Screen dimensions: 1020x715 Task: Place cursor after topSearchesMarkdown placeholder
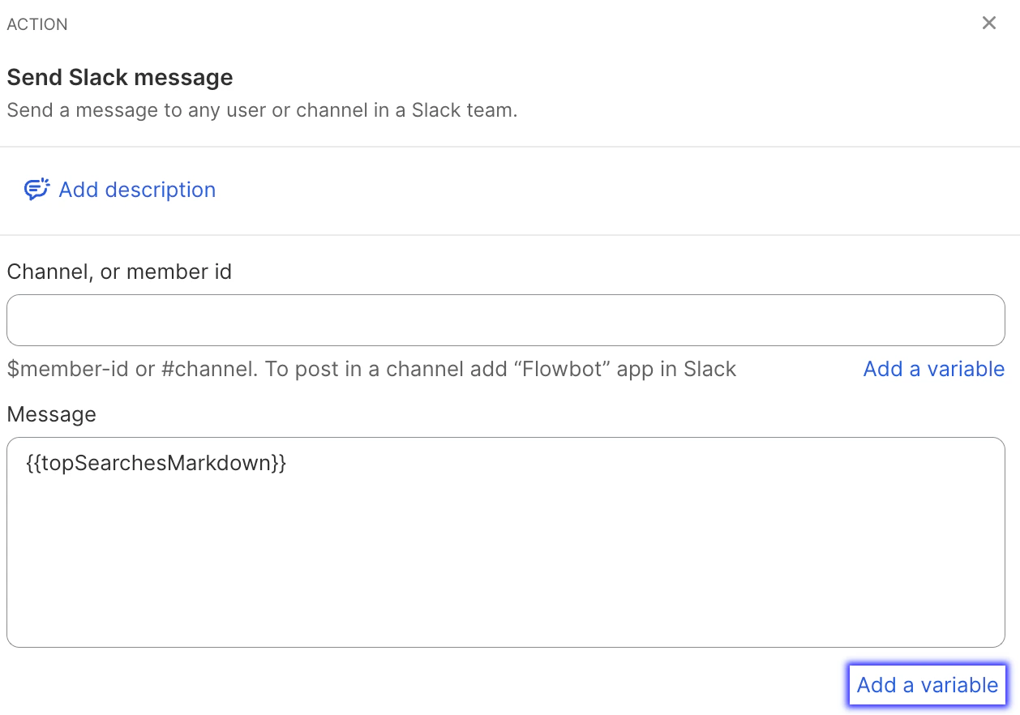point(288,463)
